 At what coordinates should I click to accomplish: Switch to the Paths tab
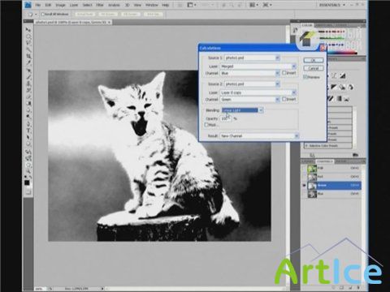click(x=341, y=161)
